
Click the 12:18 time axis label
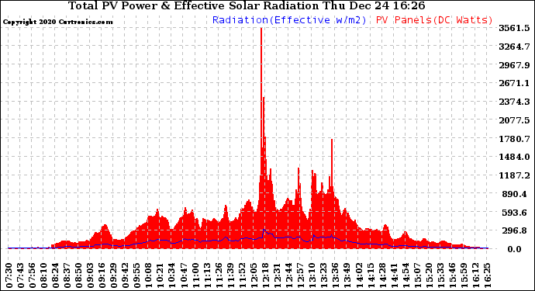266,275
